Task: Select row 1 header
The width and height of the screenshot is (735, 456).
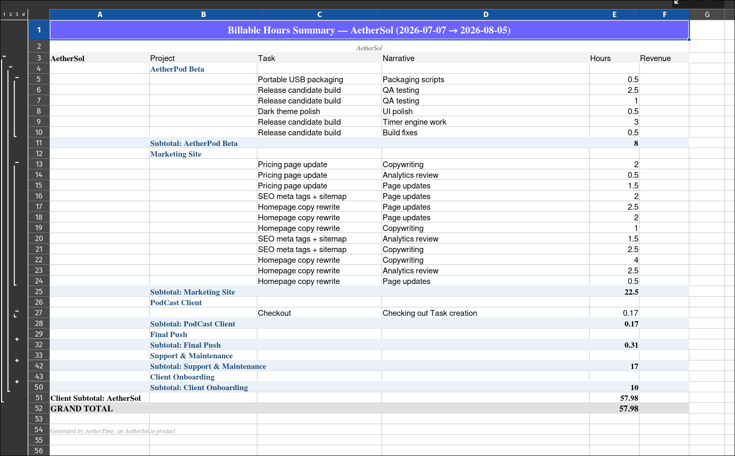Action: pyautogui.click(x=39, y=30)
